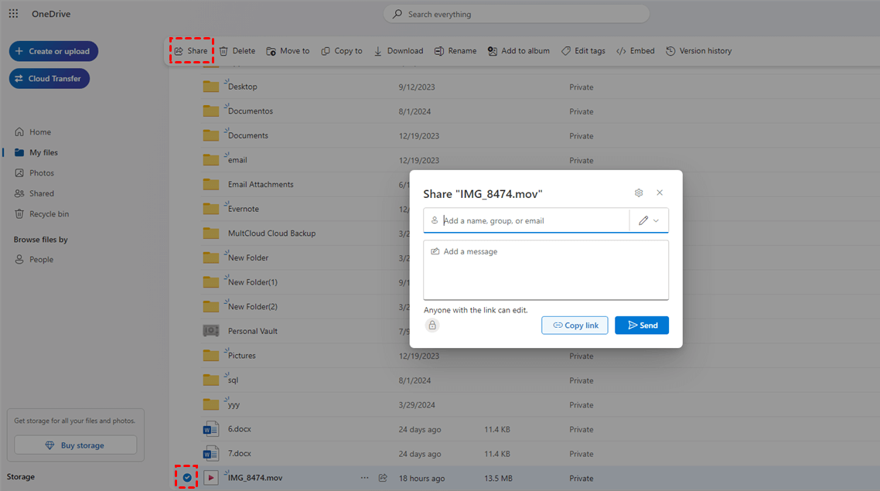Click the Personal Vault safe icon
The height and width of the screenshot is (491, 880).
point(211,331)
